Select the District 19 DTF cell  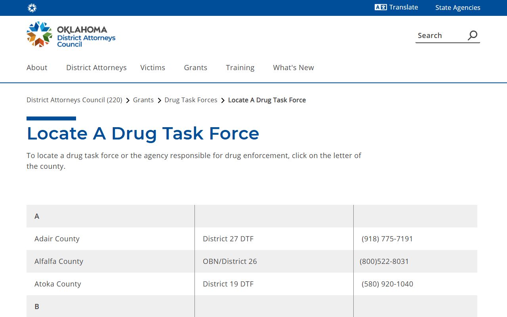click(x=274, y=284)
